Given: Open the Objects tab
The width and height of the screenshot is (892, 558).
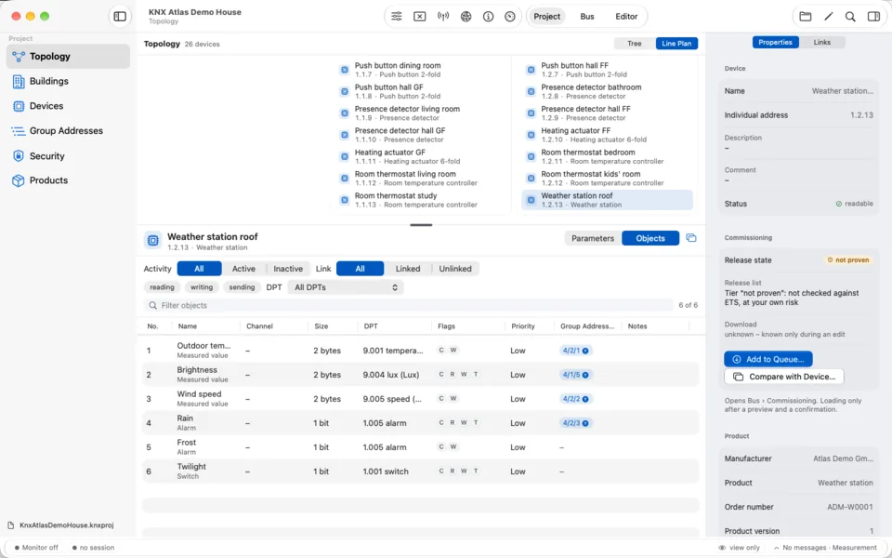Looking at the screenshot, I should click(x=650, y=239).
